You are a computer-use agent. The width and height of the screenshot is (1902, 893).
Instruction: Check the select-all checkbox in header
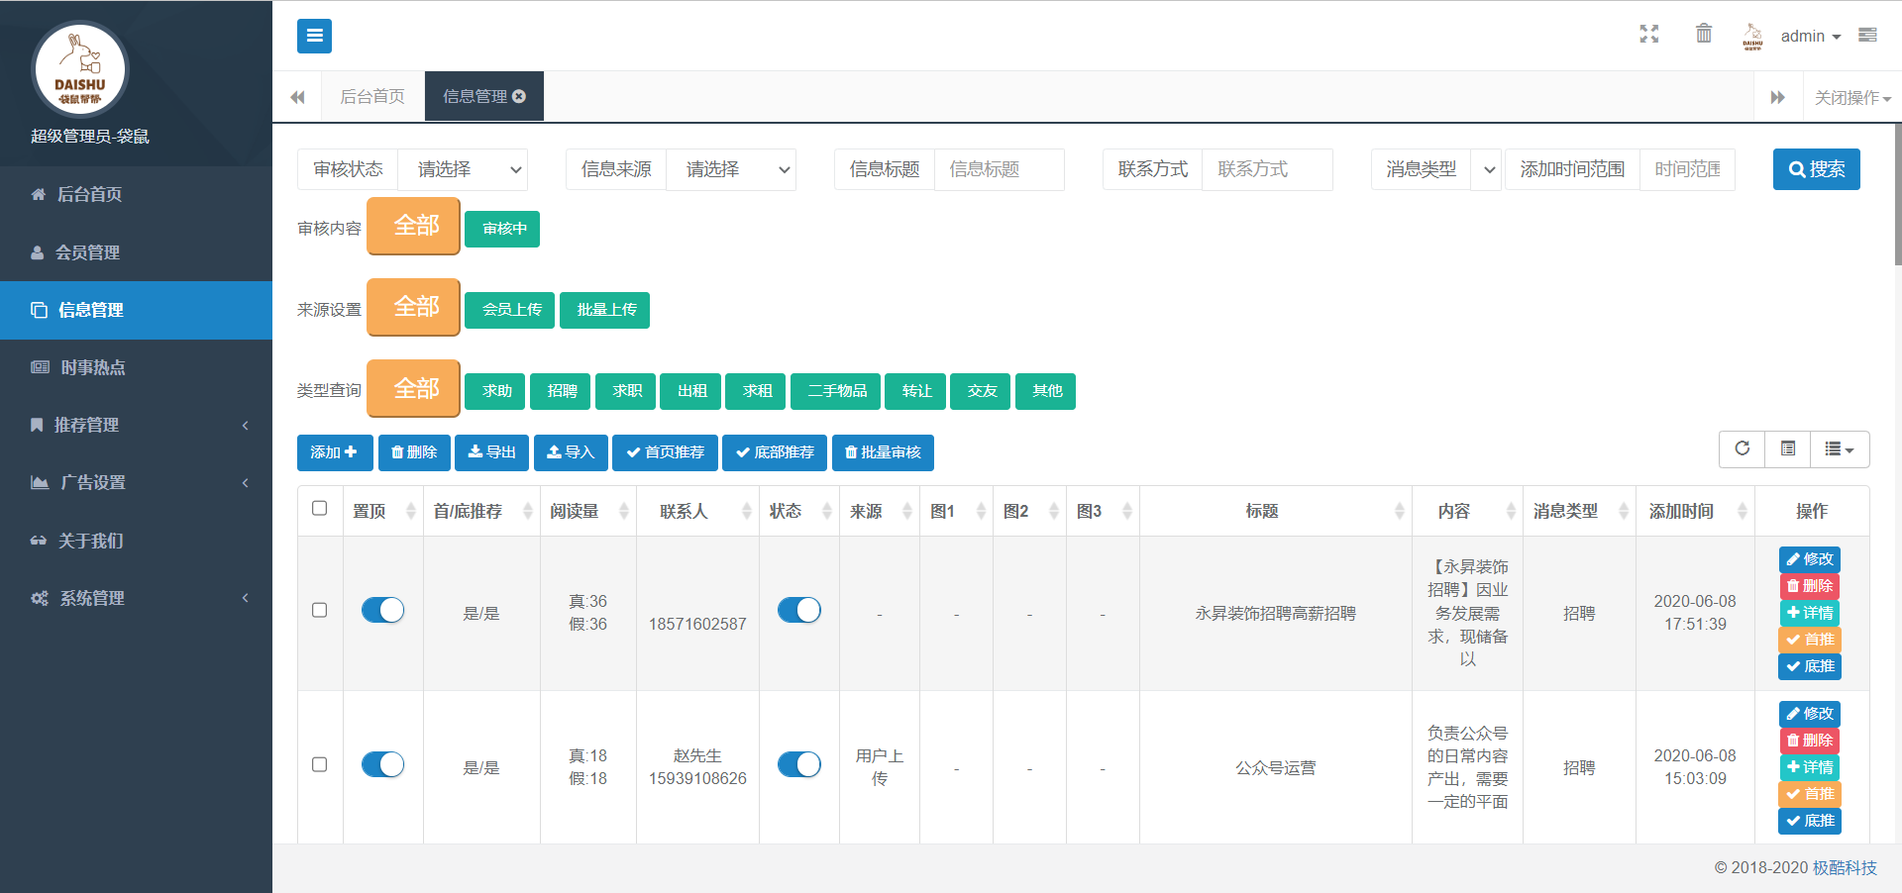point(319,508)
